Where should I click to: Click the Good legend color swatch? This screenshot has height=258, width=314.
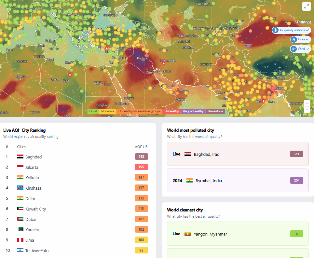click(93, 111)
